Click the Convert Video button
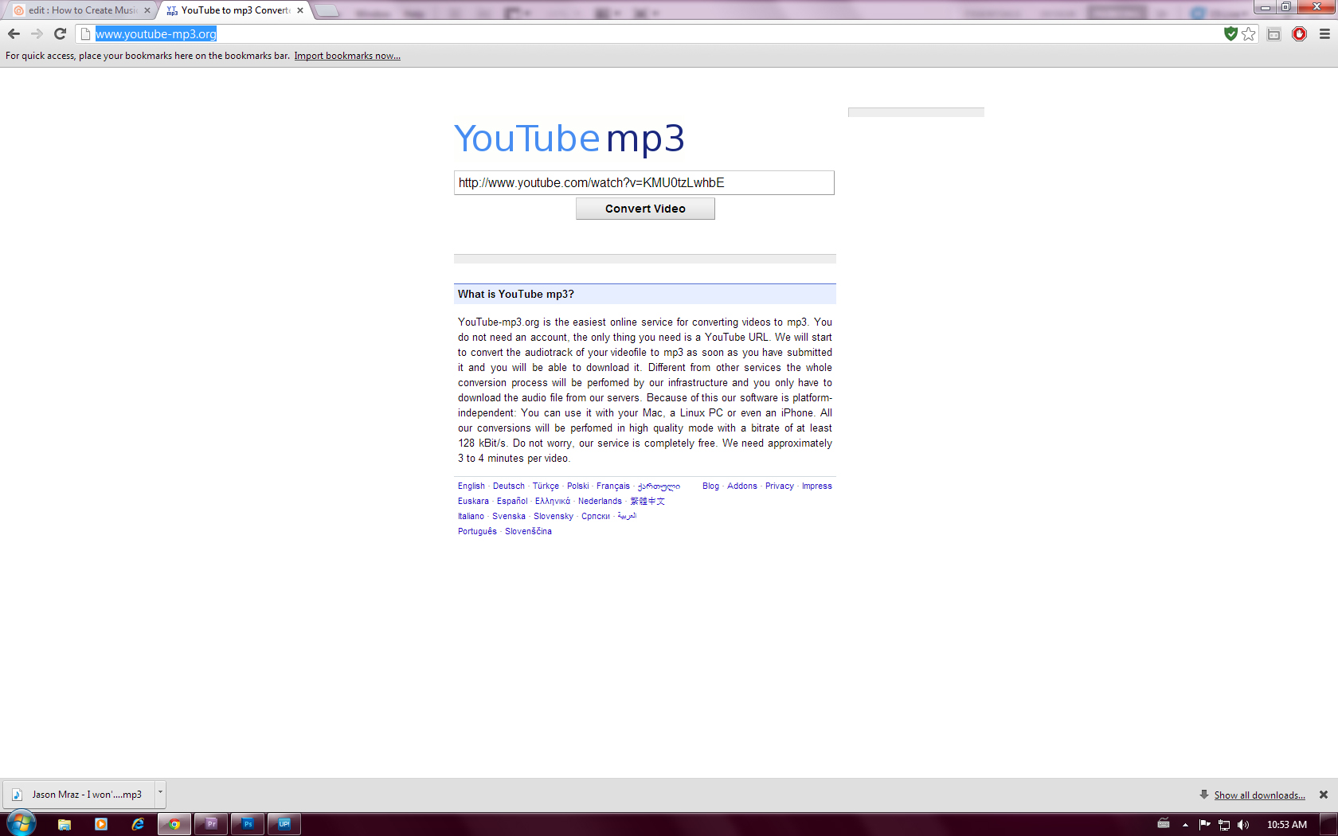The width and height of the screenshot is (1338, 836). pos(645,209)
